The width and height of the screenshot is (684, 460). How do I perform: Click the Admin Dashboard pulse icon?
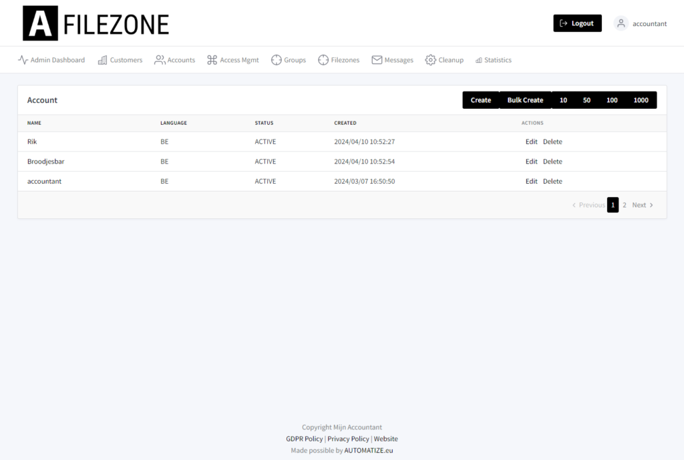pos(23,59)
